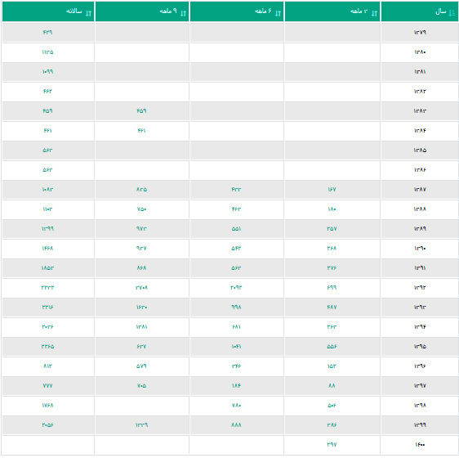Select year cell ۱۳۷۹

tap(420, 32)
